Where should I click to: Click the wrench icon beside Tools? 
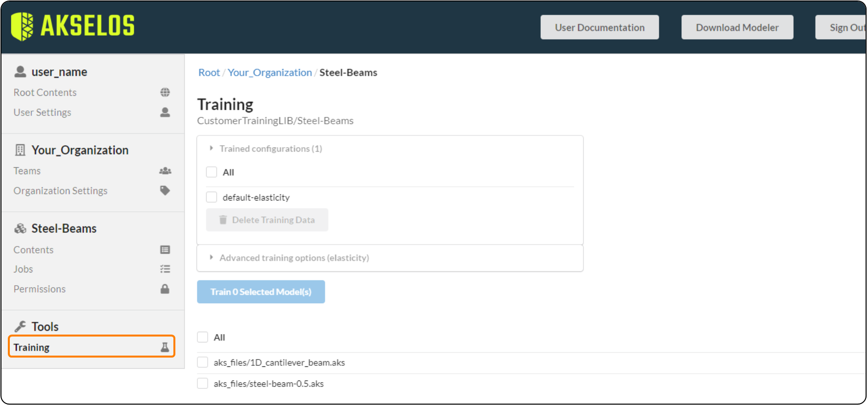(x=20, y=326)
